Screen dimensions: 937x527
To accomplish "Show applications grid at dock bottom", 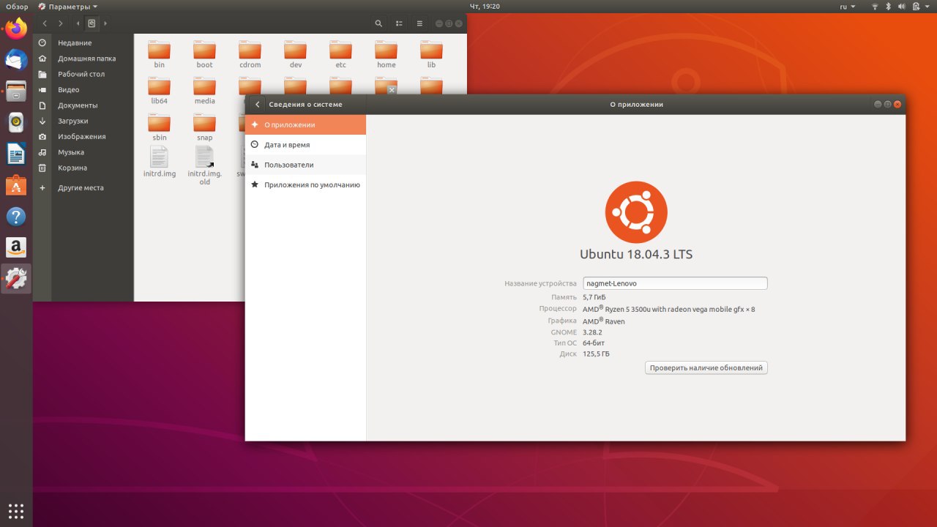I will pyautogui.click(x=16, y=510).
